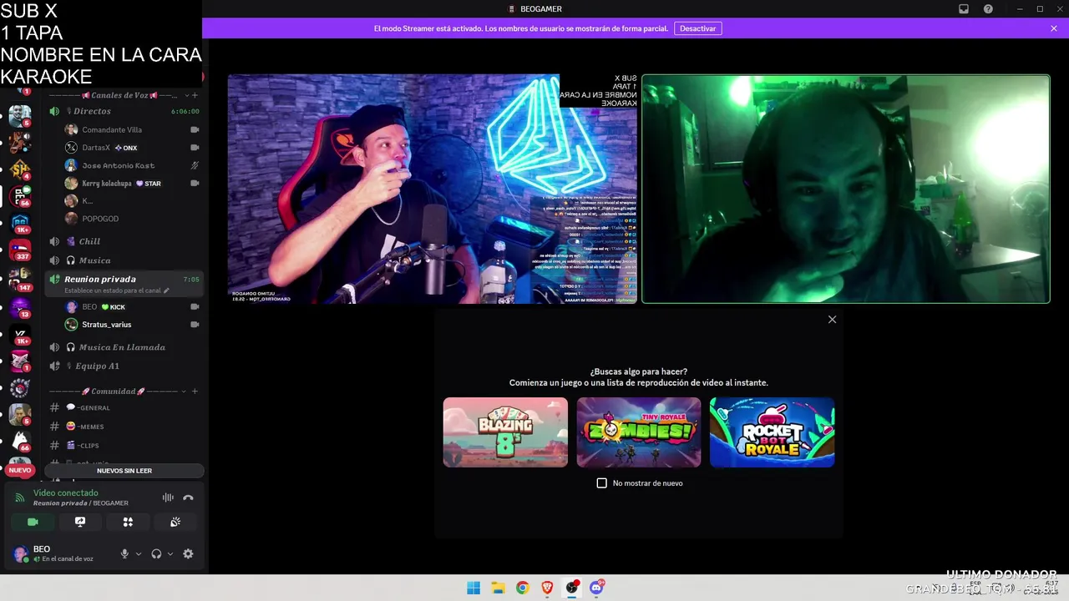Join the Chill voice channel
This screenshot has width=1069, height=601.
(124, 241)
